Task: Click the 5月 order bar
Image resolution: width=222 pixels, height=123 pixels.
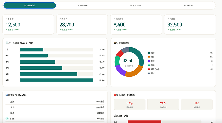Action: pyautogui.click(x=48, y=74)
